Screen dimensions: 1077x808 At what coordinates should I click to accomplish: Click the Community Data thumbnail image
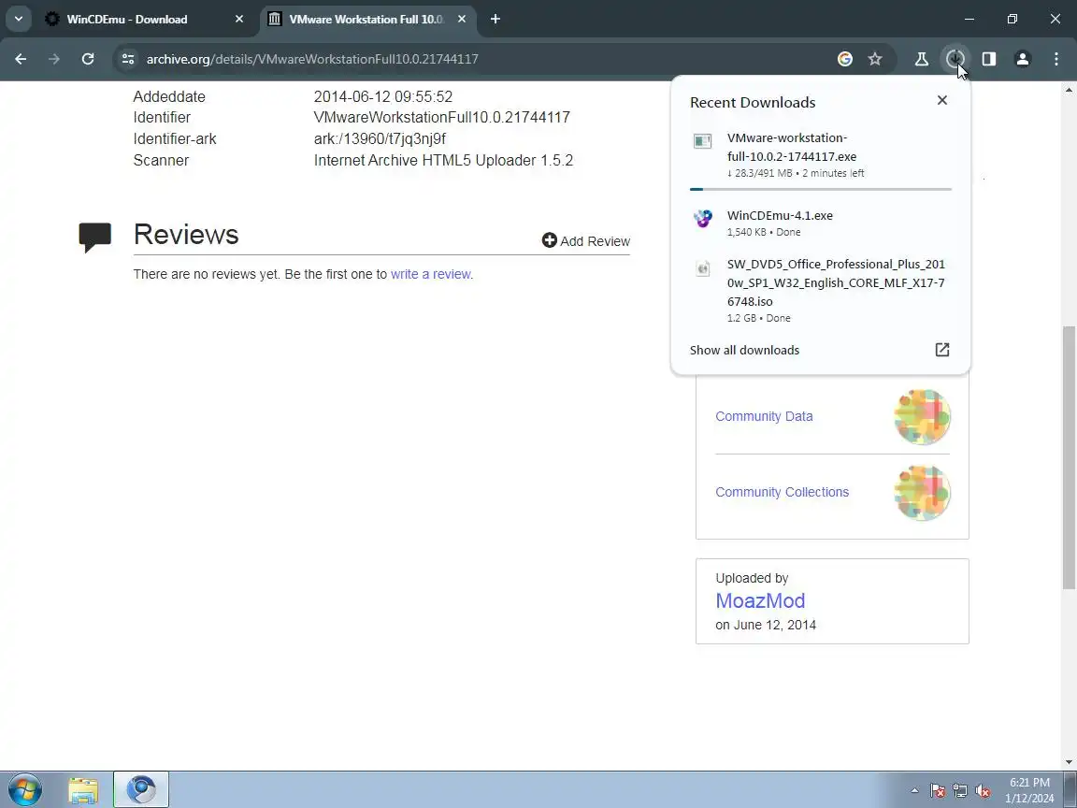point(923,417)
